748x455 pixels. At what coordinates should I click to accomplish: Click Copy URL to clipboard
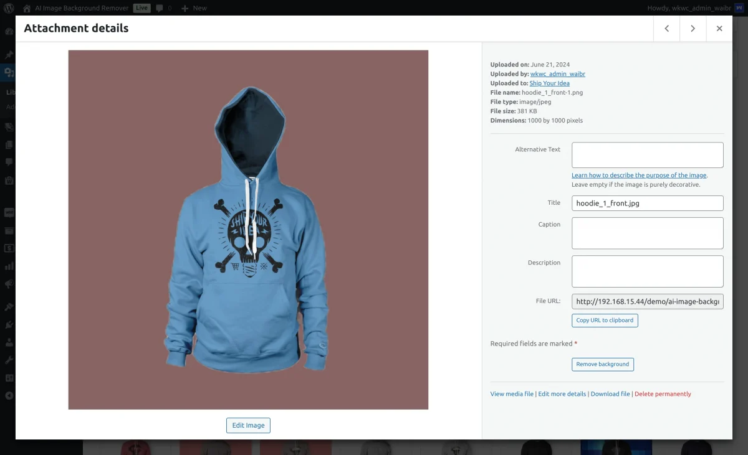605,321
